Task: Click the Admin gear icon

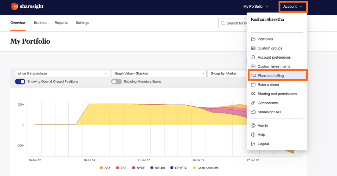Action: click(253, 126)
